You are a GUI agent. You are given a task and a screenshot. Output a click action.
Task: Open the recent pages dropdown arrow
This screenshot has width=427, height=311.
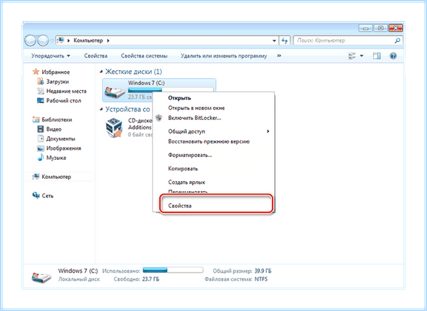click(x=52, y=41)
